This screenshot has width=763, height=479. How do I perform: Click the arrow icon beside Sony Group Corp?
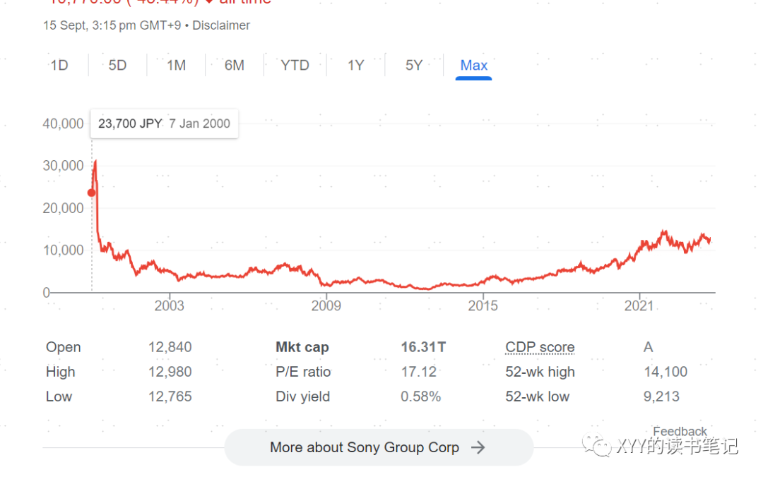478,447
